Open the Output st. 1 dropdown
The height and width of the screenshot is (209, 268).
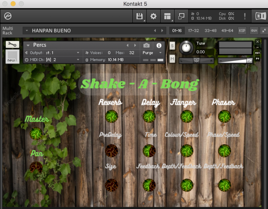click(x=78, y=53)
